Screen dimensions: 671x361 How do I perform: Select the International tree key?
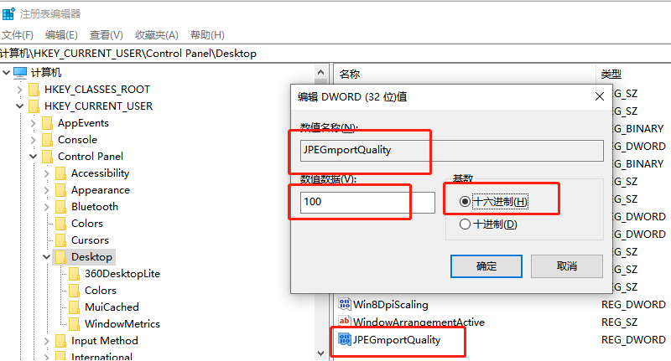[101, 356]
